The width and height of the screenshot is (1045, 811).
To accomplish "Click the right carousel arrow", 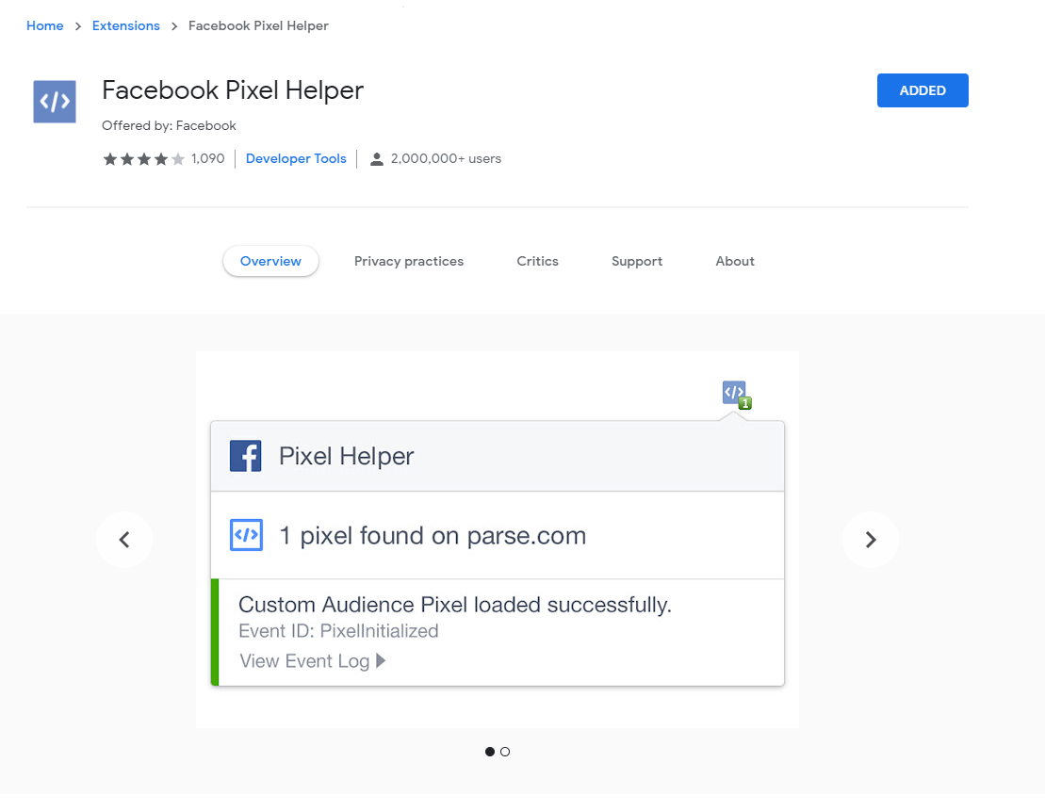I will (x=870, y=539).
